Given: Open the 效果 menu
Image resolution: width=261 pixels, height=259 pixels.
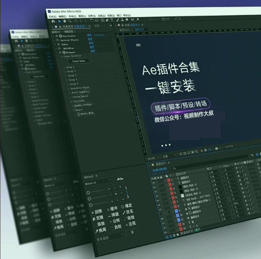Looking at the screenshot, I should [x=92, y=16].
